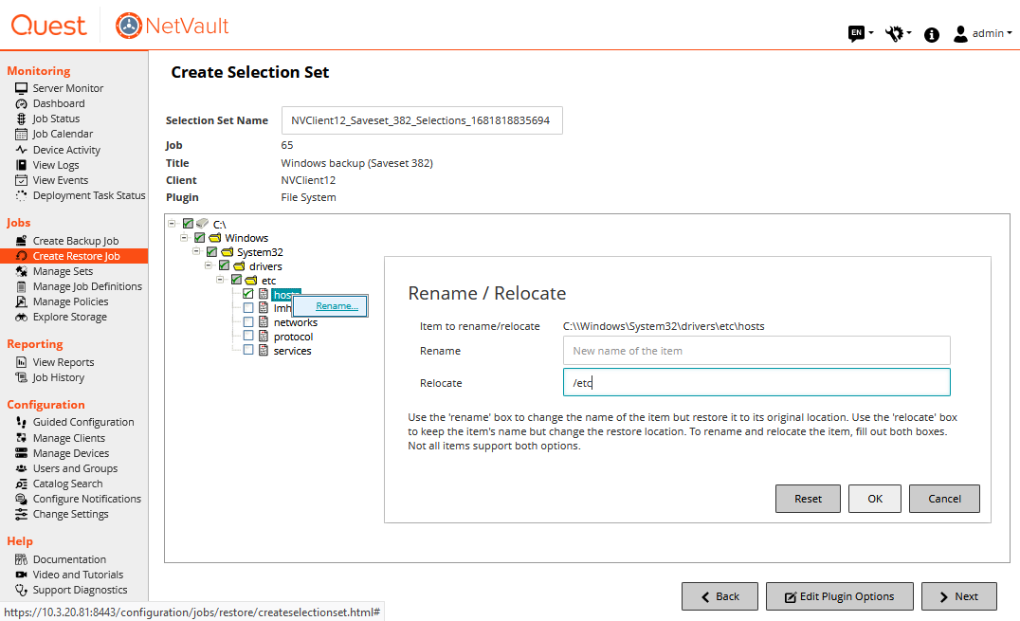Viewport: 1020px width, 621px height.
Task: Open the admin user dropdown
Action: (x=983, y=33)
